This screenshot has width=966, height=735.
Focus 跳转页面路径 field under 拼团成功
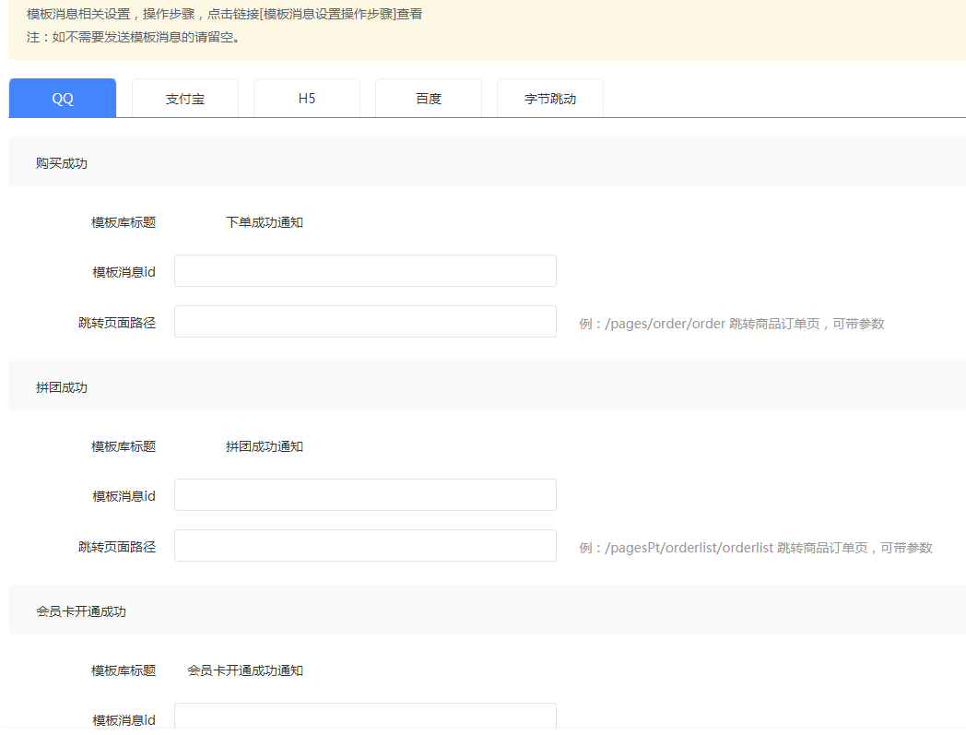tap(365, 545)
